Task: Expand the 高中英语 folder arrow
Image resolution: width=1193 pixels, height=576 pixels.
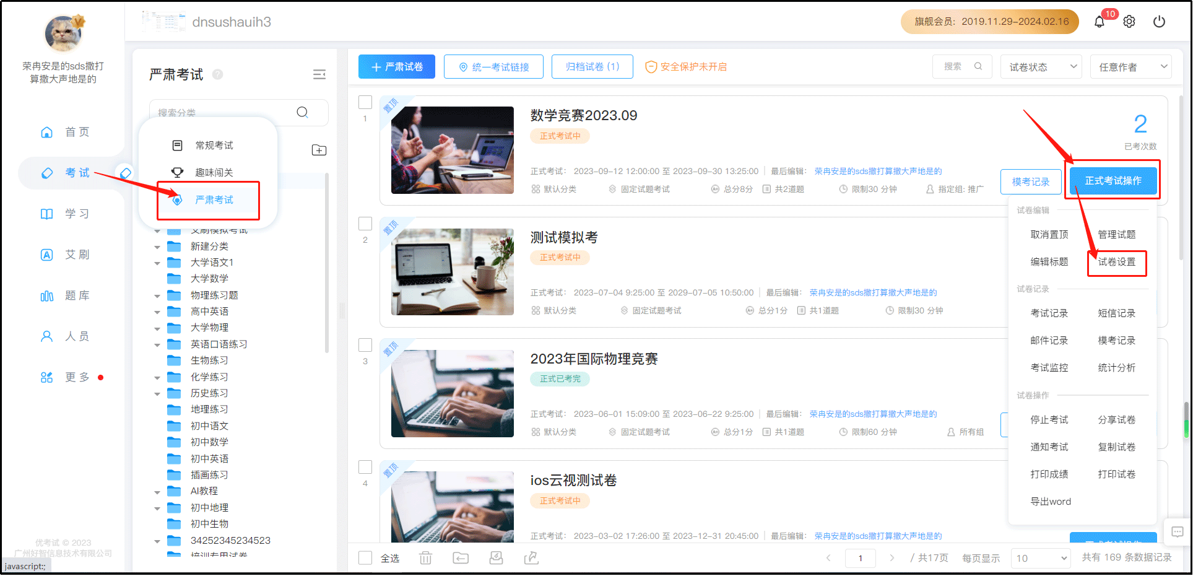Action: (x=157, y=312)
